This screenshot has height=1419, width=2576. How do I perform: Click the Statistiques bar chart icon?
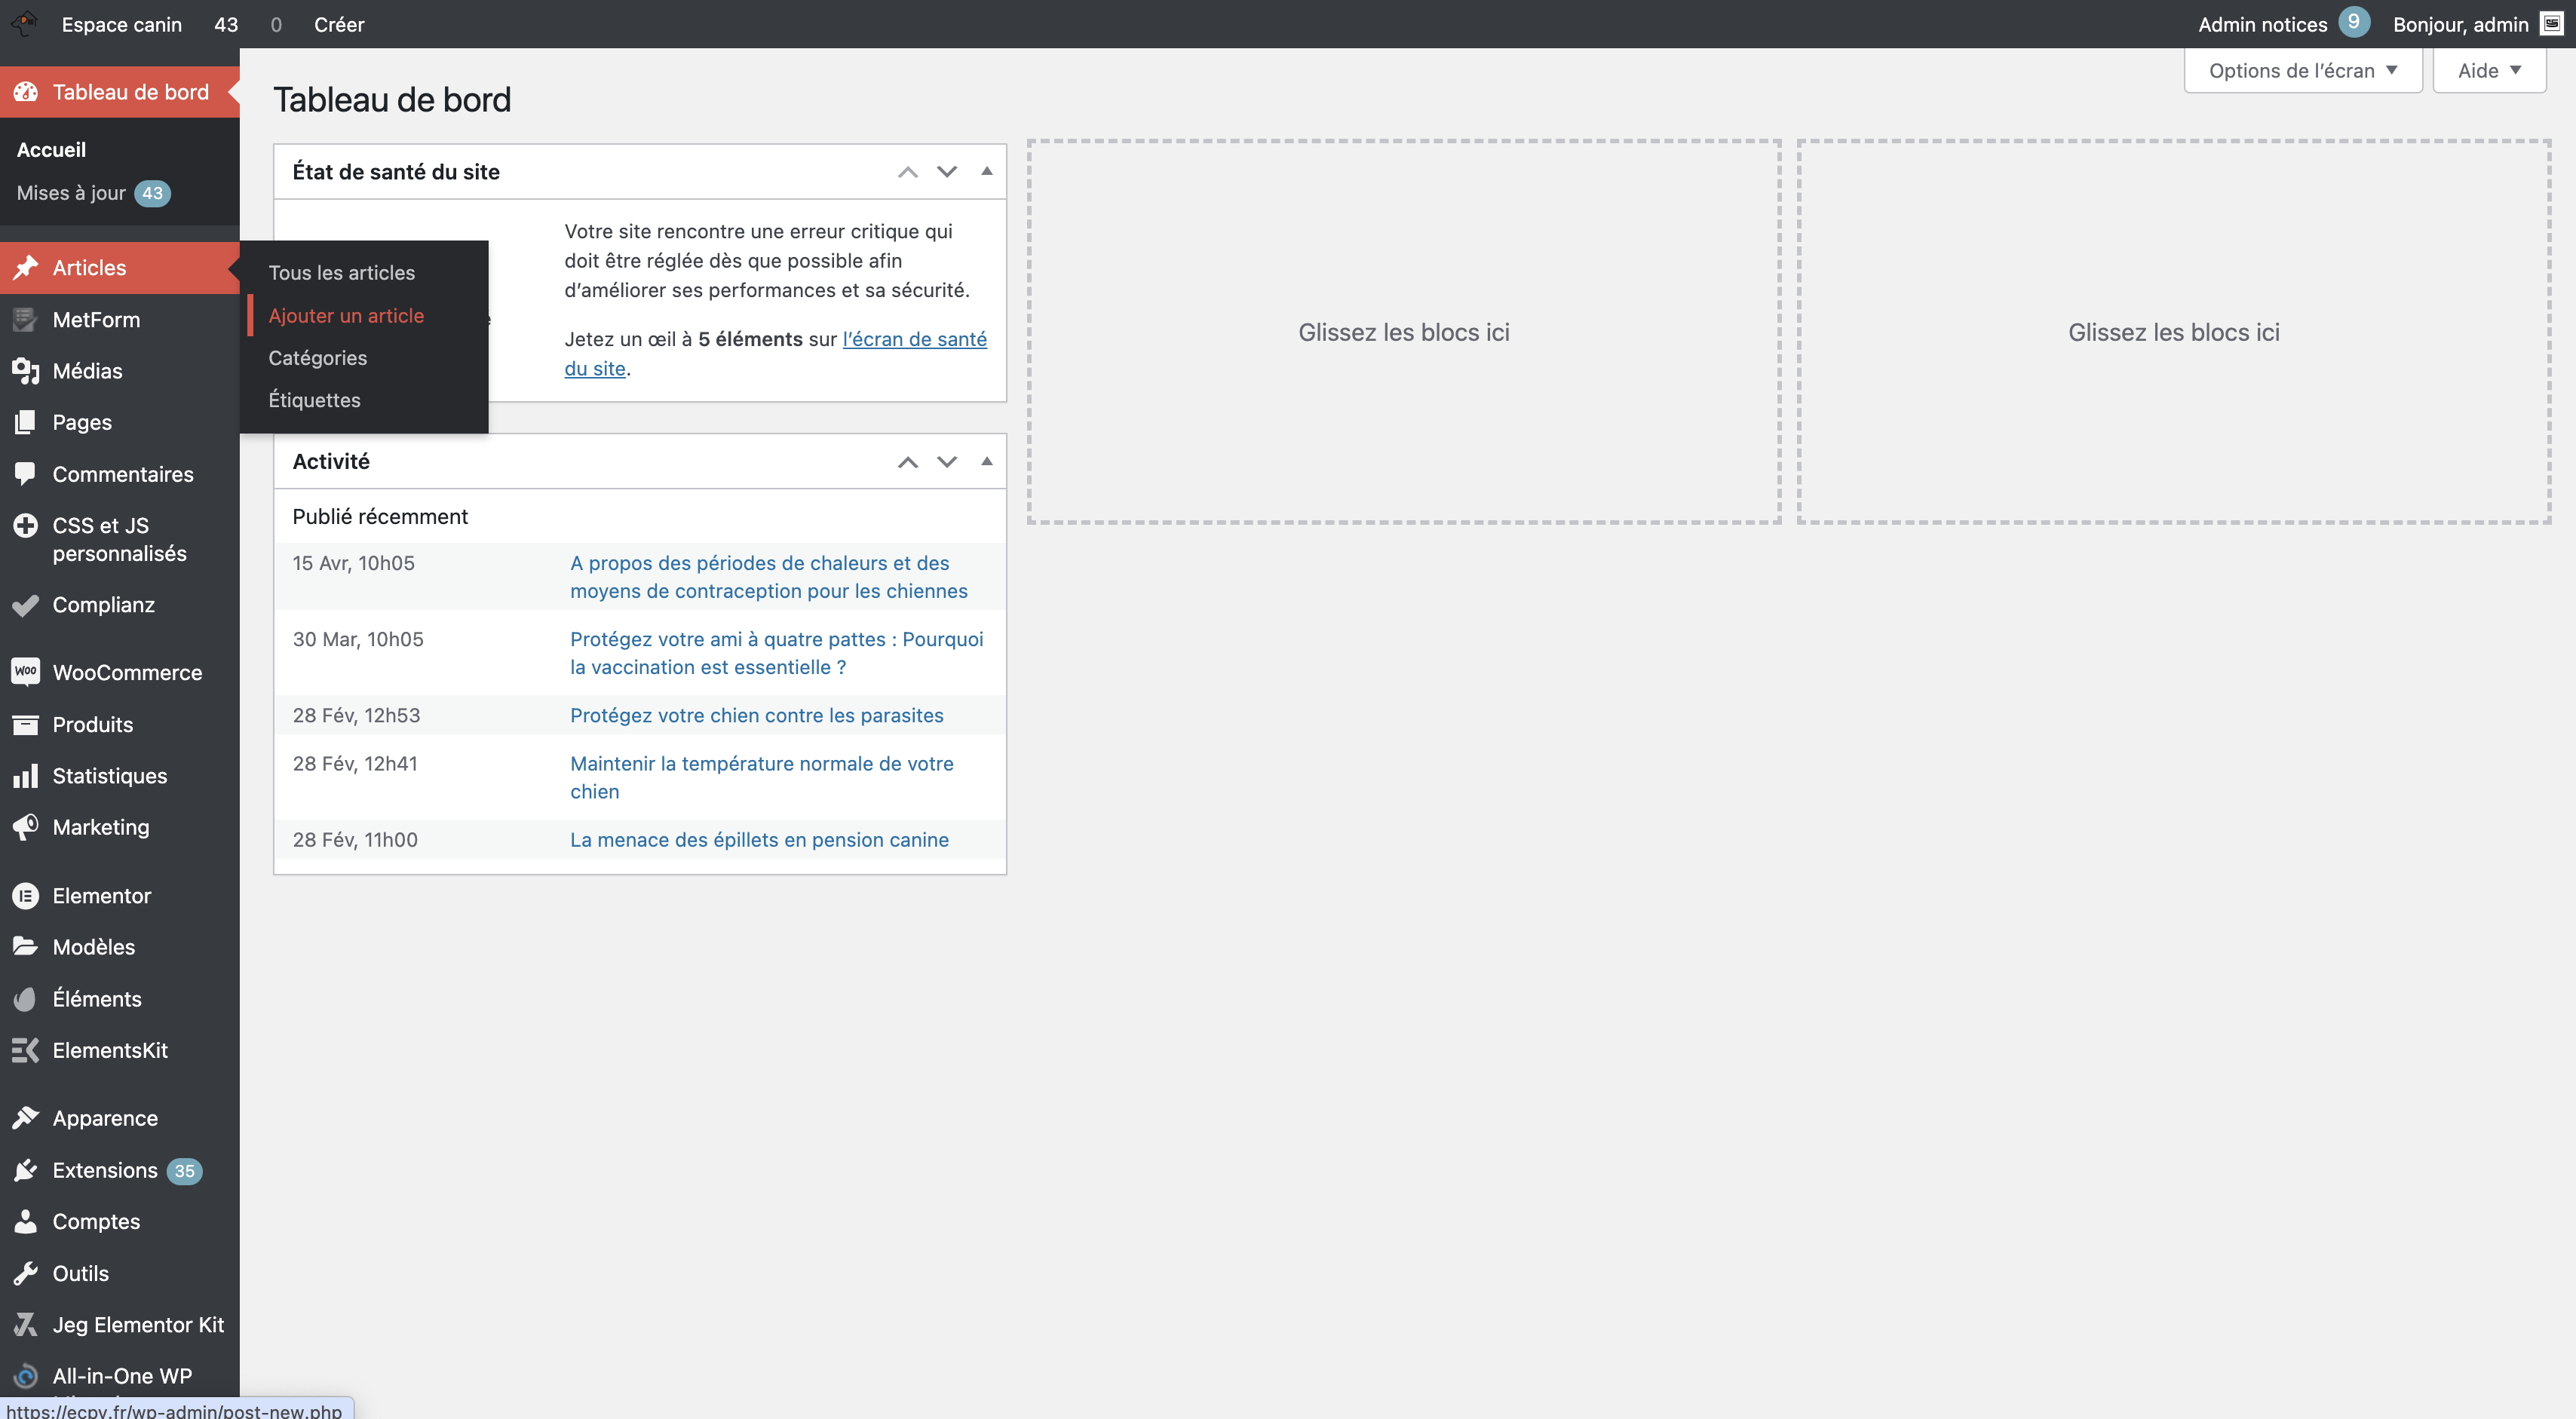coord(25,776)
